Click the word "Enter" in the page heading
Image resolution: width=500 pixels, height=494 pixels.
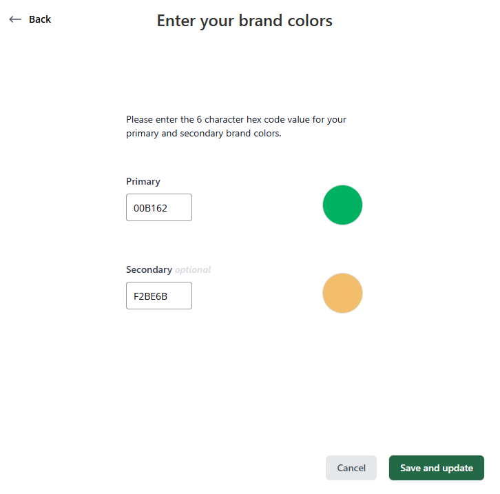point(176,21)
